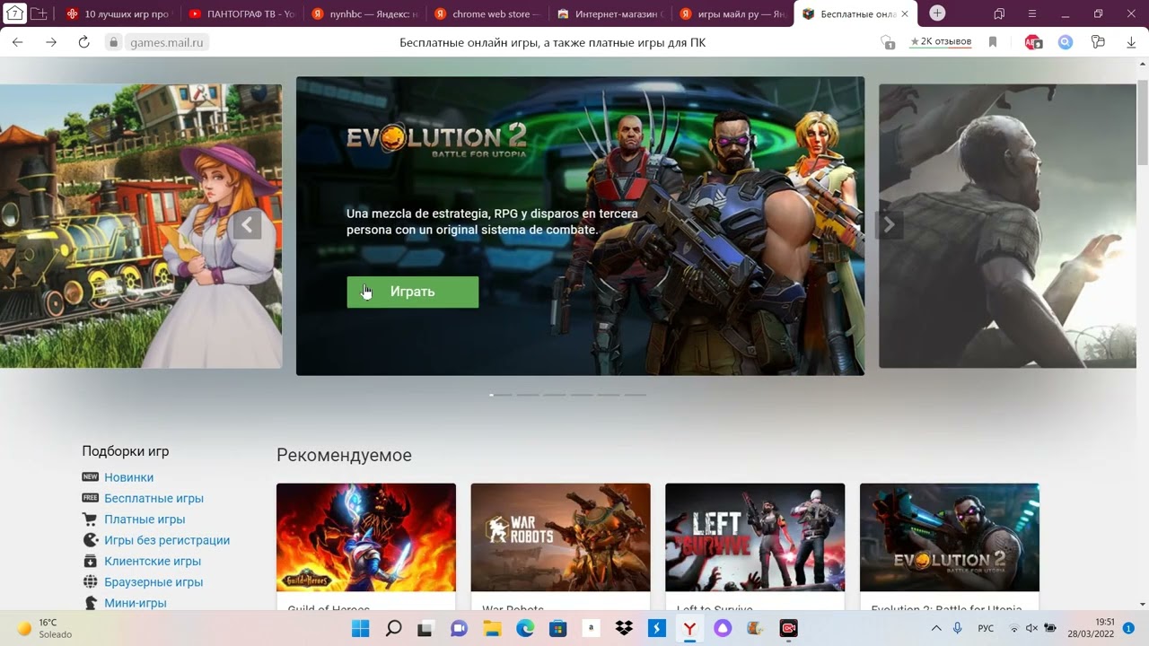Open the War Robots game thumbnail
The image size is (1149, 646).
click(x=561, y=537)
